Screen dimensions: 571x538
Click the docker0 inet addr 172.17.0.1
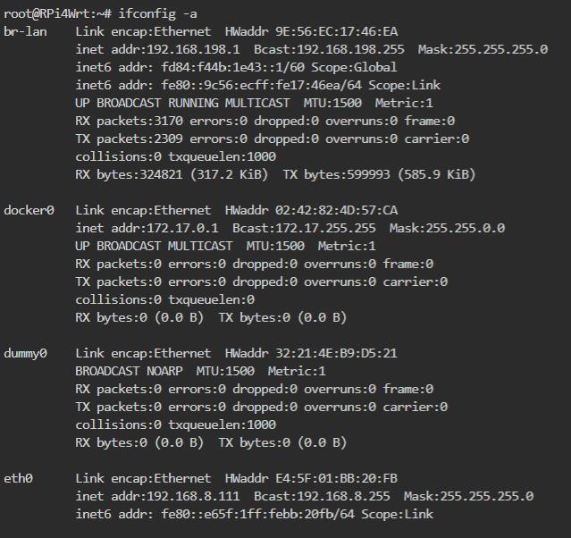coord(147,228)
